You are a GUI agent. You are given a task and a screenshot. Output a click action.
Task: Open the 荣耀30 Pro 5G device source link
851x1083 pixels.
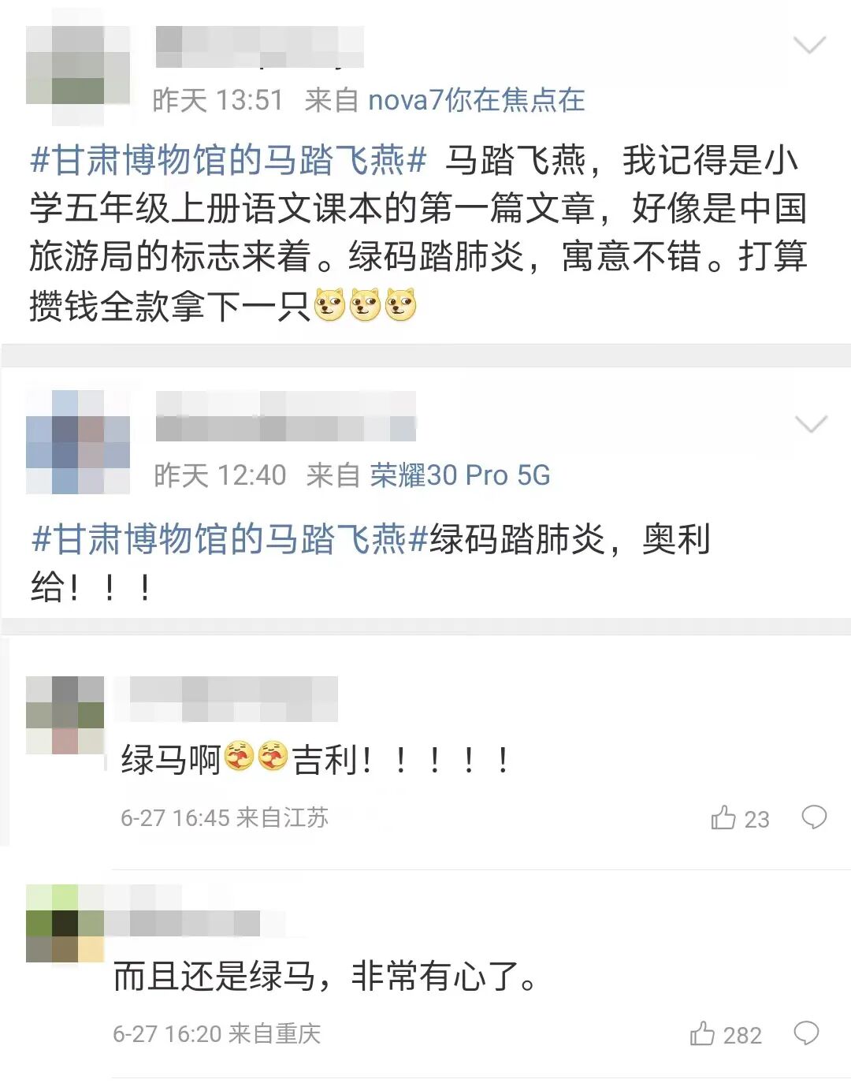(x=460, y=475)
